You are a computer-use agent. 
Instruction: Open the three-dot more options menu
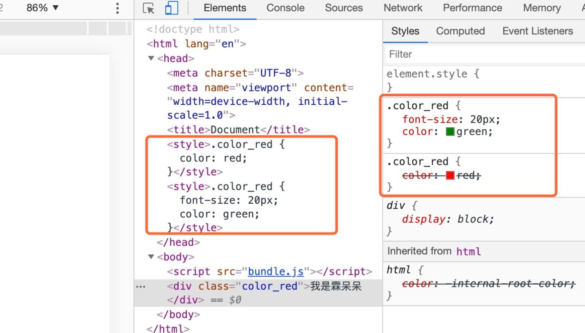click(117, 8)
